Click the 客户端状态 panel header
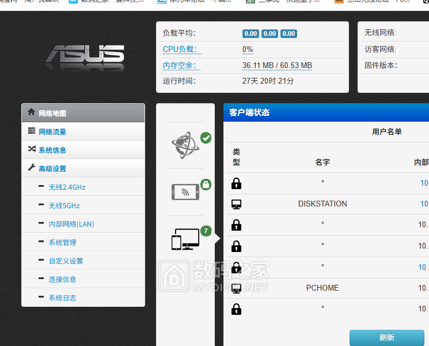Image resolution: width=429 pixels, height=346 pixels. pyautogui.click(x=326, y=112)
